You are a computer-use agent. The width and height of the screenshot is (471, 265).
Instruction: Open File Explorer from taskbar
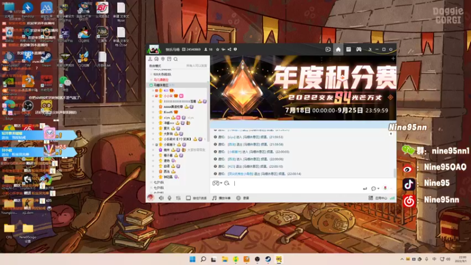point(225,259)
